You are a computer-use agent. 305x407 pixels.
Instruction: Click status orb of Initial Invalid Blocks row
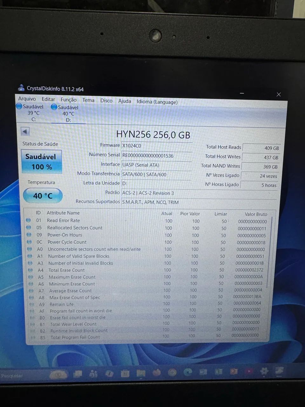[30, 263]
